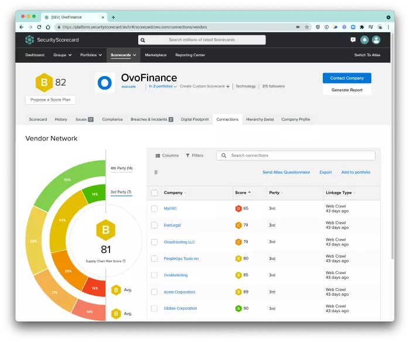The image size is (410, 342).
Task: Click the plus icon beside Create Custom Scorecard
Action: [228, 86]
